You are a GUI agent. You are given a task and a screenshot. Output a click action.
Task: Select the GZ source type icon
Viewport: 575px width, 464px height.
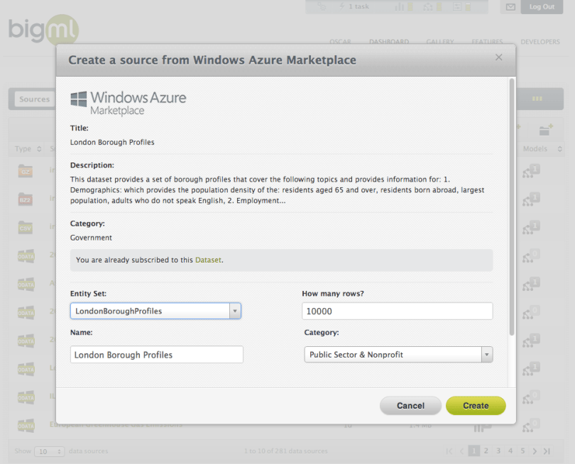click(26, 170)
